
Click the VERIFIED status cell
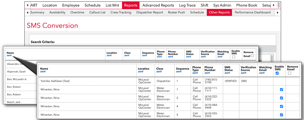point(231,81)
